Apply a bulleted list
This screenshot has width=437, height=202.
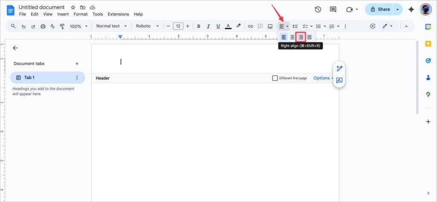coord(318,26)
